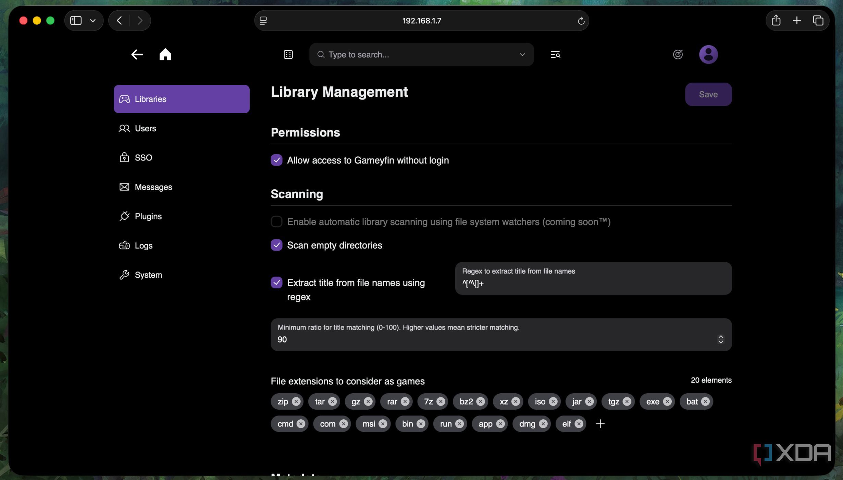This screenshot has width=843, height=480.
Task: Add a new file extension with plus
Action: coord(600,424)
